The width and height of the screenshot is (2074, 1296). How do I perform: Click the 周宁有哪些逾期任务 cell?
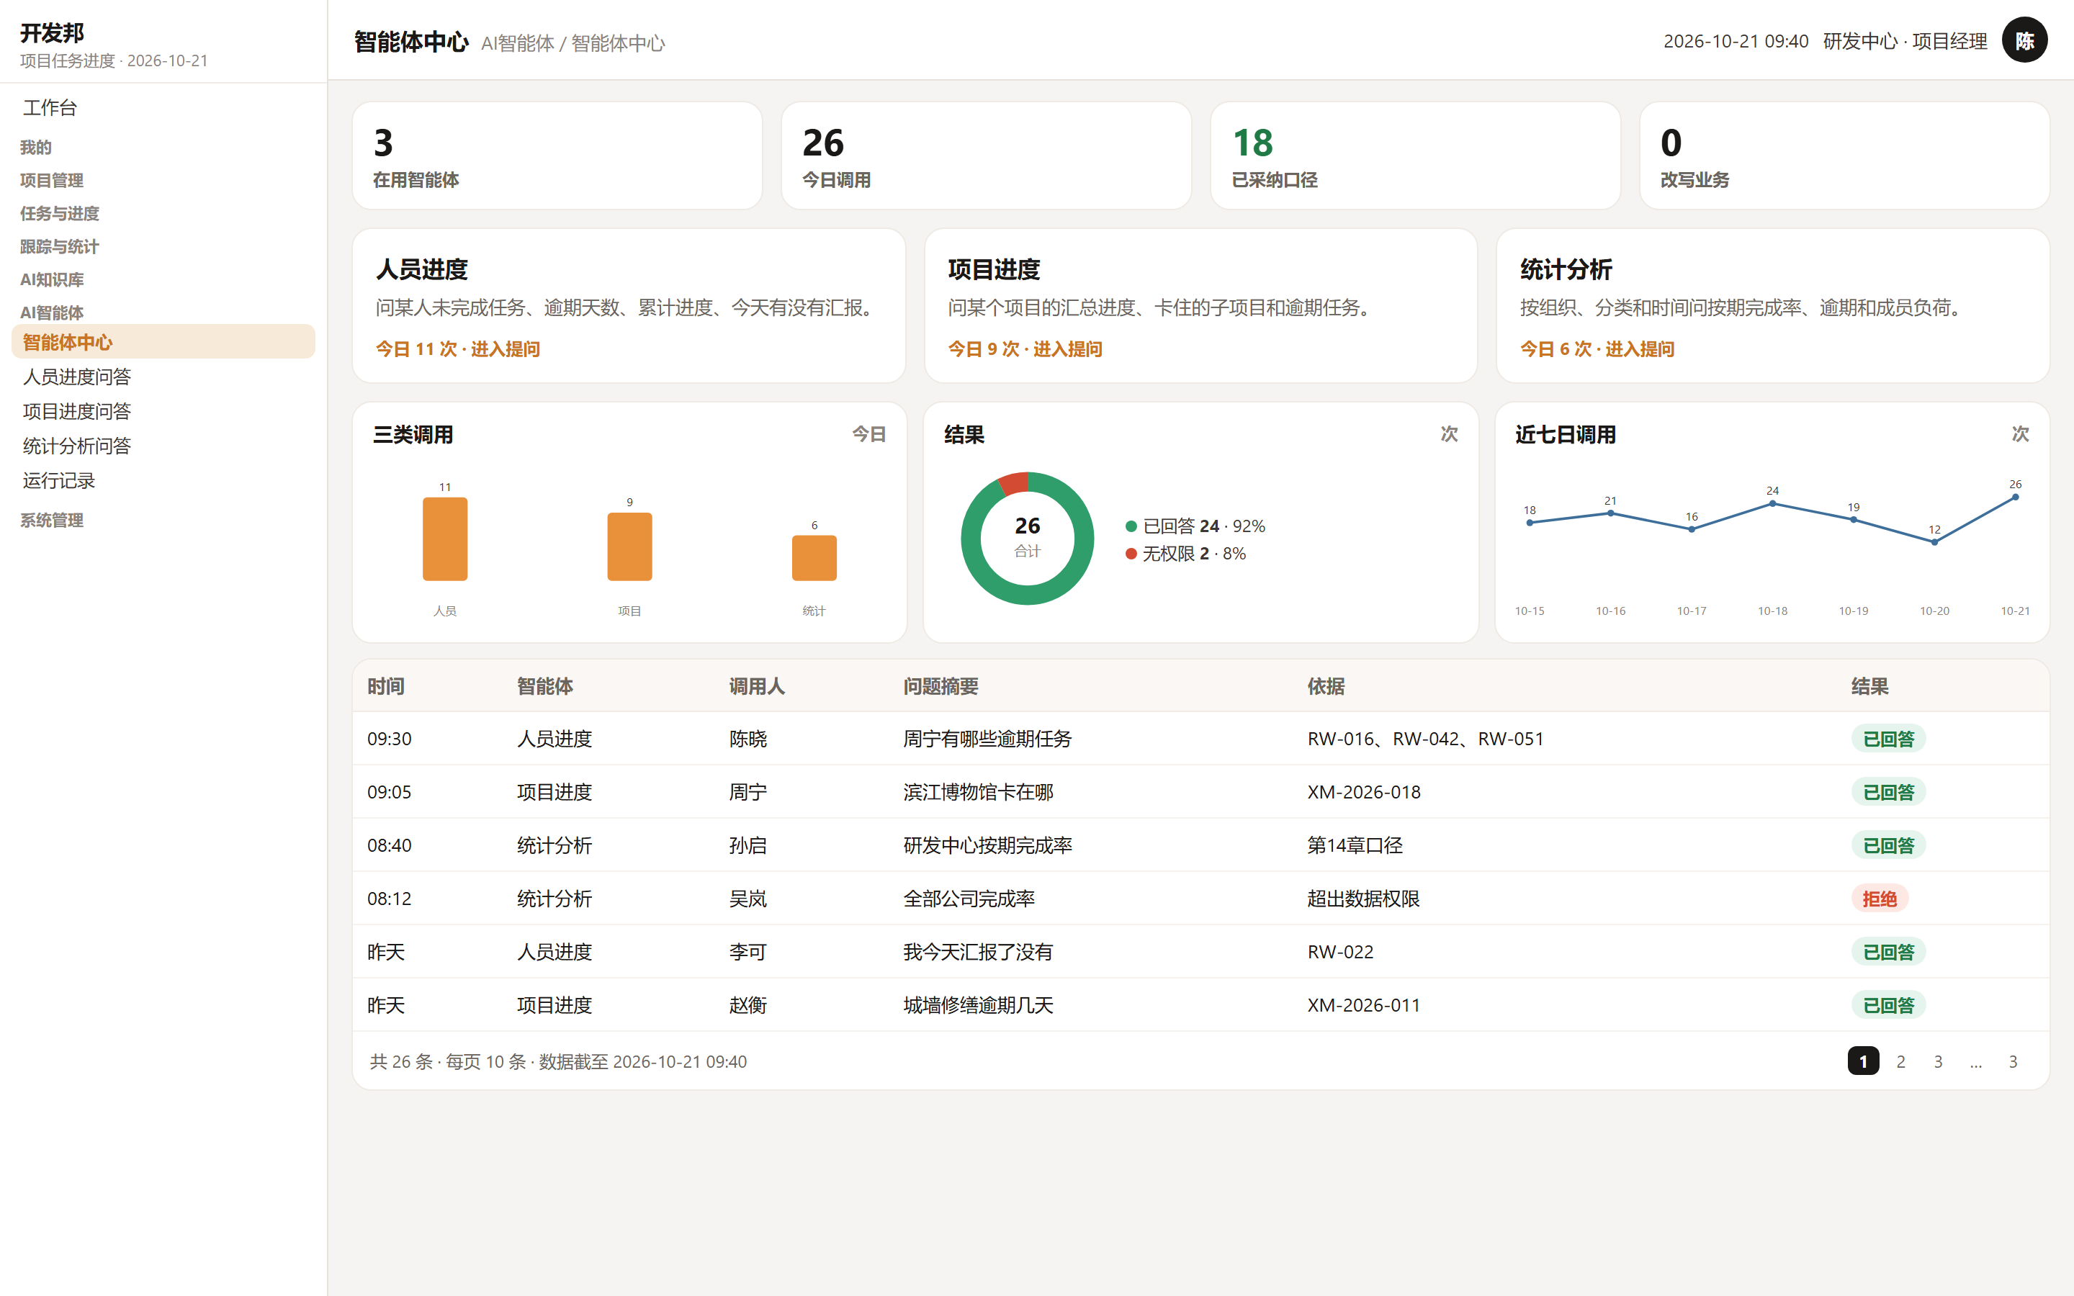click(987, 739)
